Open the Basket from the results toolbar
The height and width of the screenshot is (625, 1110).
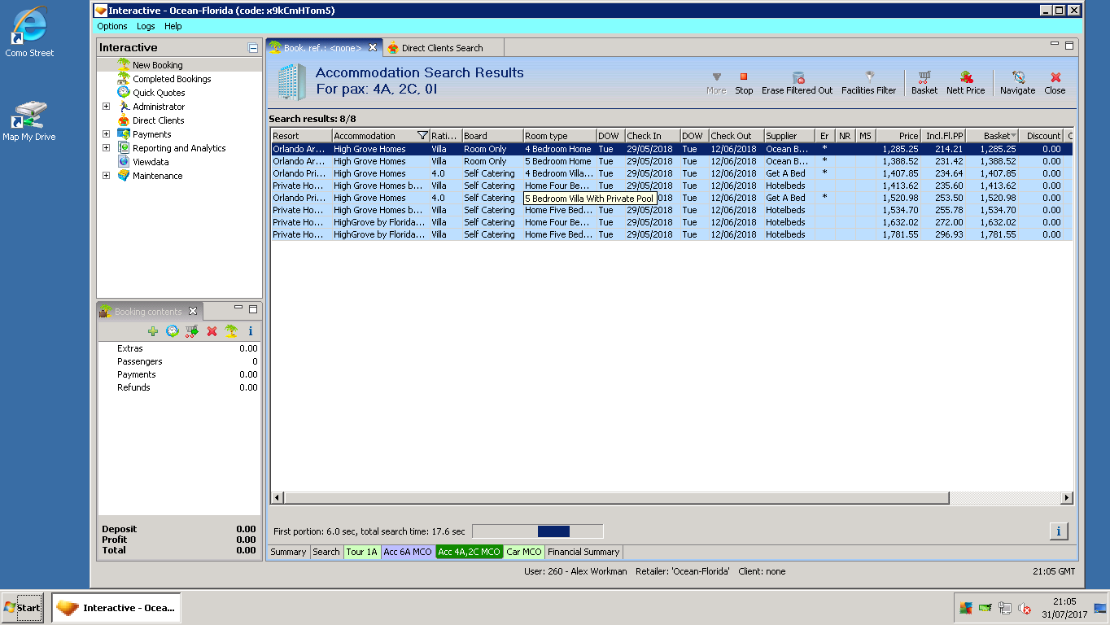tap(924, 77)
